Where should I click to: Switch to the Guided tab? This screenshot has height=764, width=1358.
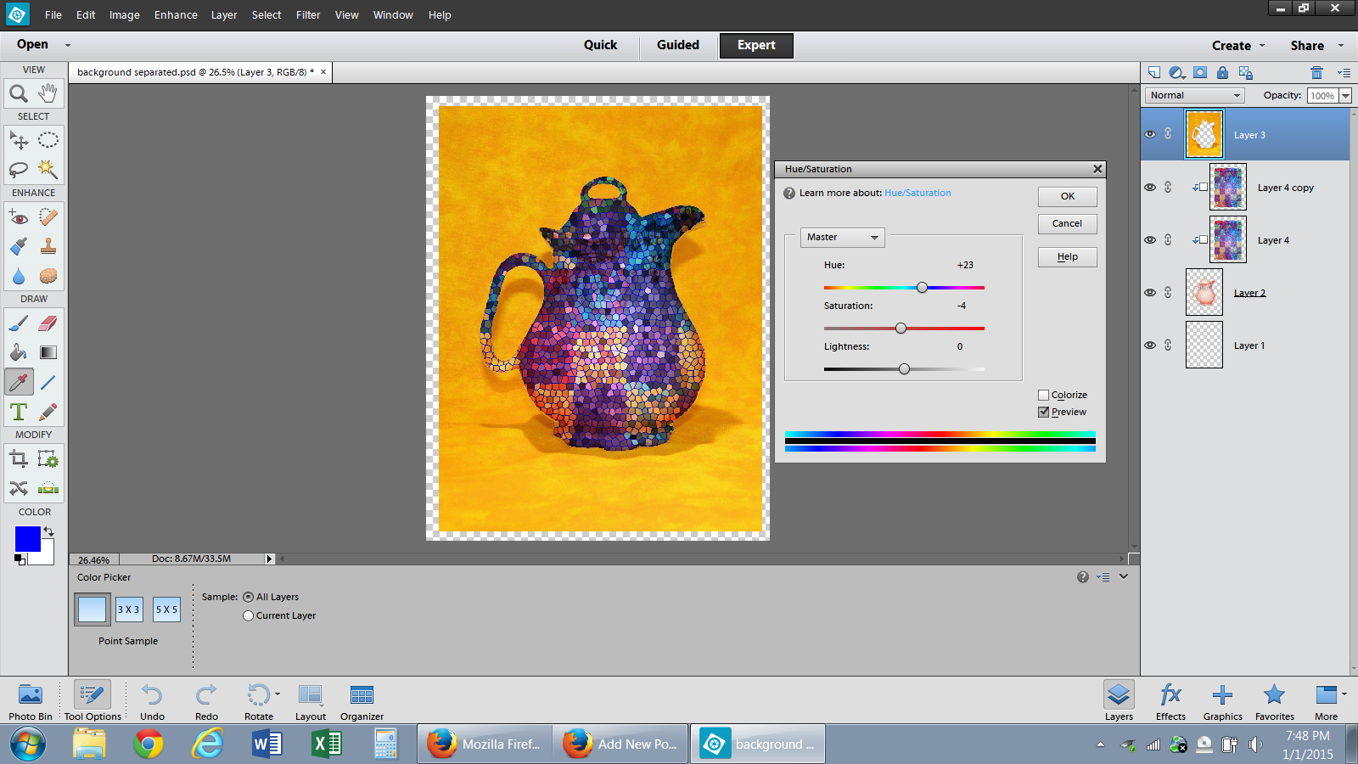[x=677, y=45]
